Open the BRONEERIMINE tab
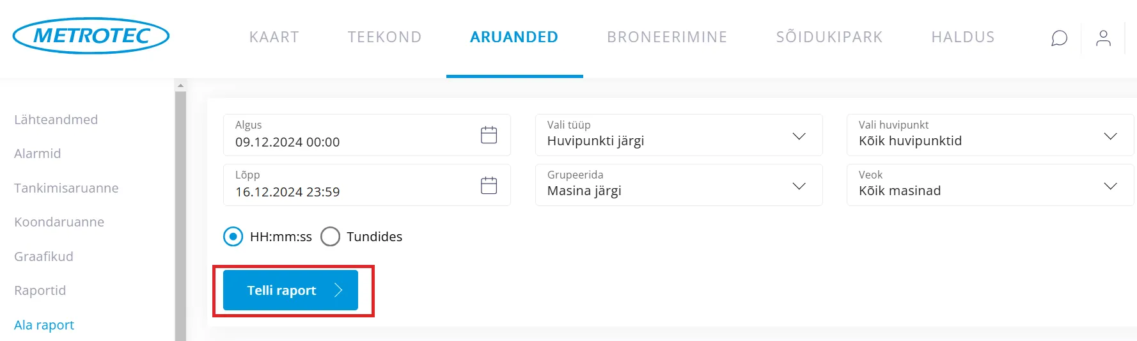Screen dimensions: 1137x341 pos(667,37)
